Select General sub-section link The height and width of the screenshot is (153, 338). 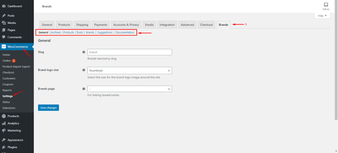(43, 32)
